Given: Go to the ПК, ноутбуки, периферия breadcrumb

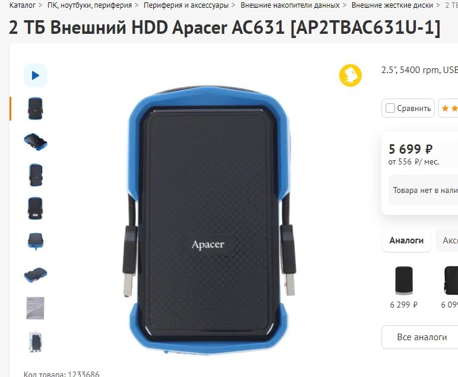Looking at the screenshot, I should 90,5.
